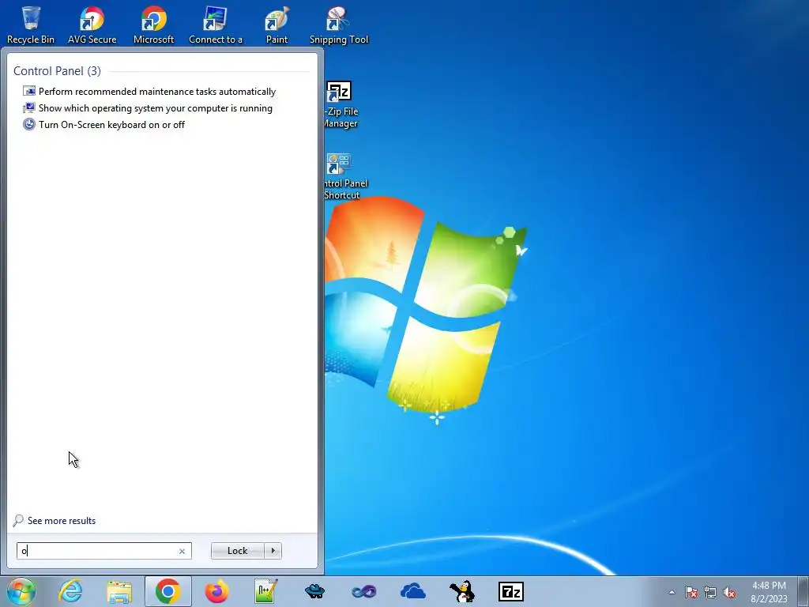Show hidden tray icons arrow
This screenshot has width=809, height=607.
pos(672,592)
